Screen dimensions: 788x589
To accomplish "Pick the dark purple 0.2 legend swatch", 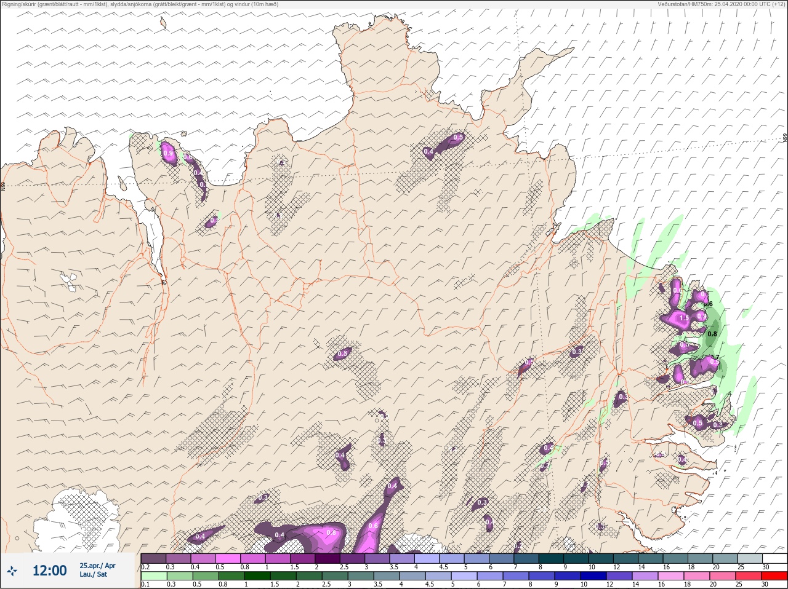I will 153,558.
